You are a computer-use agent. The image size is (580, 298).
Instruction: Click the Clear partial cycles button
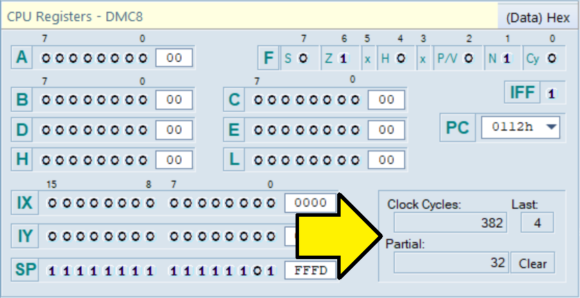click(533, 263)
